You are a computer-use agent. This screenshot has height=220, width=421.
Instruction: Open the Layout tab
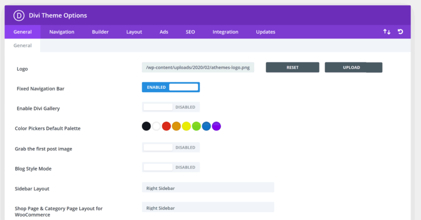134,32
